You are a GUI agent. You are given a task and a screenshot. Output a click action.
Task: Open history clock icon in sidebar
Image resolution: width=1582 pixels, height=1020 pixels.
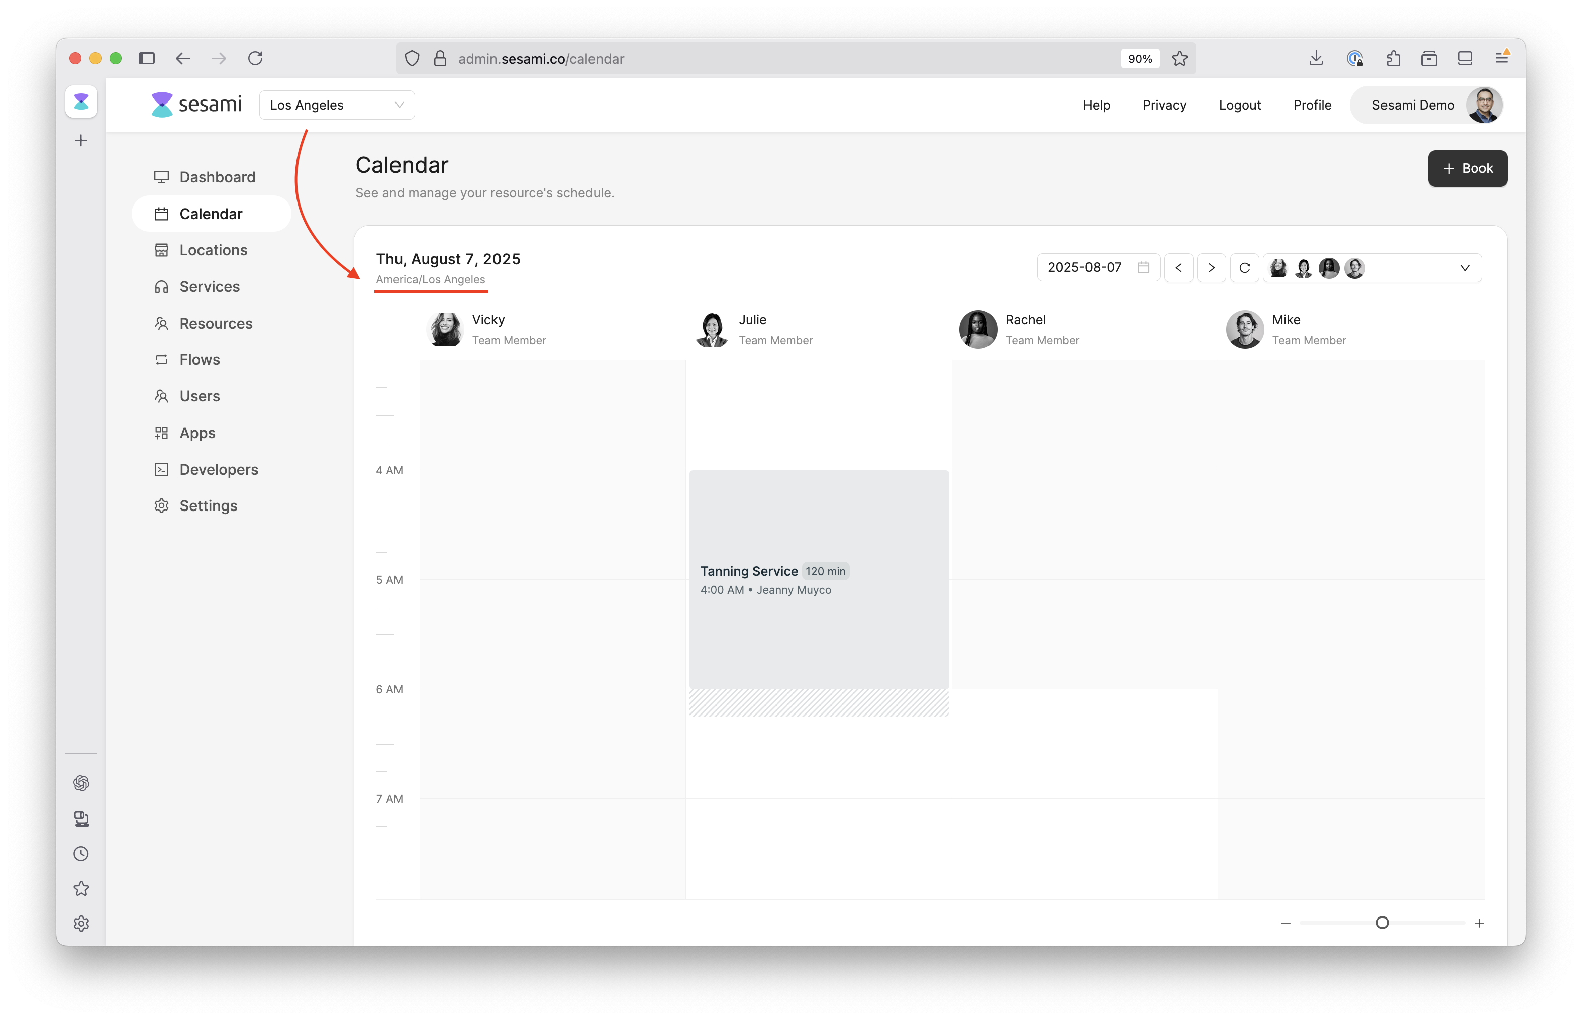point(81,853)
